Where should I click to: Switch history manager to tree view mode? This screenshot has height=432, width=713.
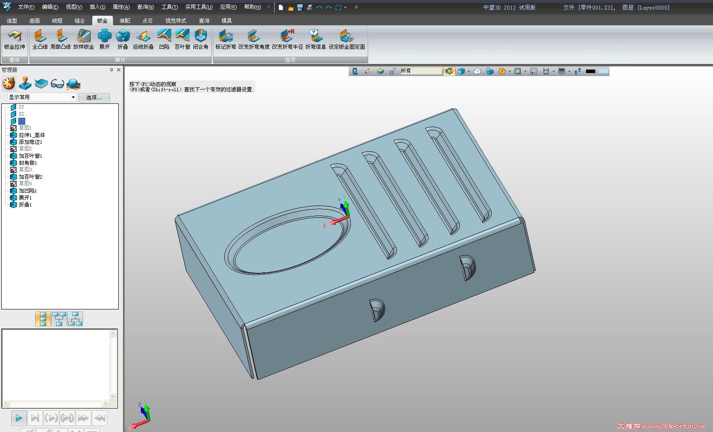tap(59, 319)
